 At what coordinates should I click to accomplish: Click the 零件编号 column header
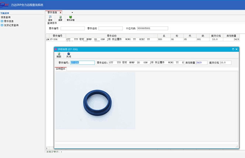point(58,36)
